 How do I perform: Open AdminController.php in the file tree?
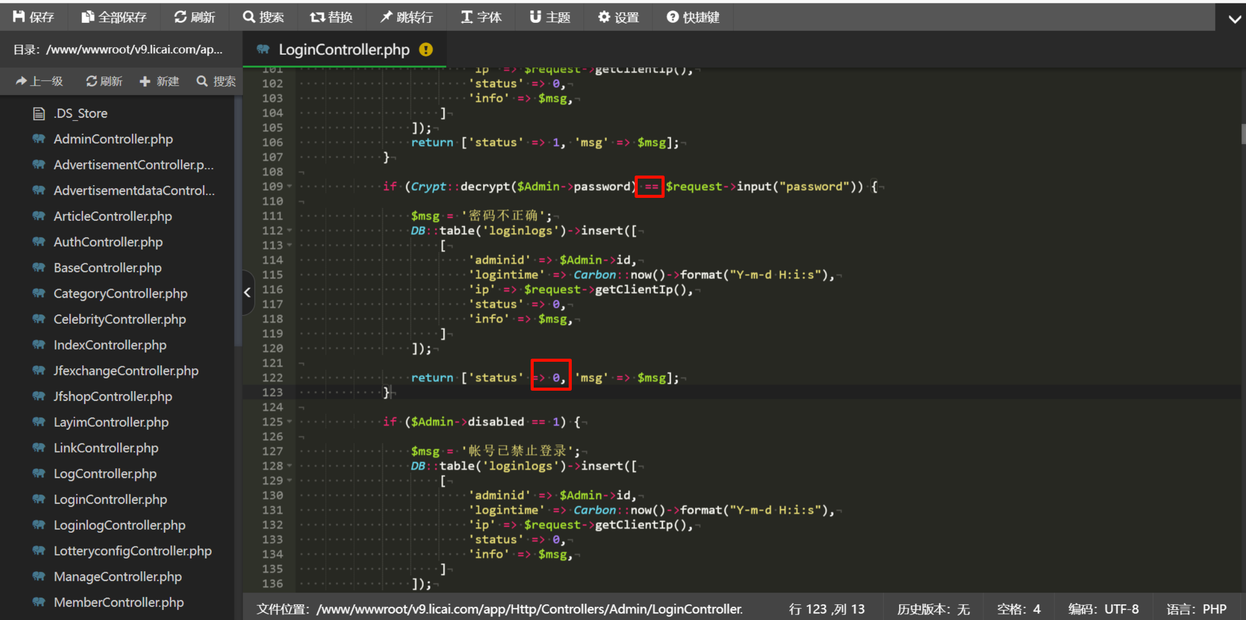(113, 139)
